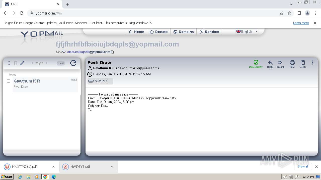
Task: Dismiss the Chrome update notification bar
Action: click(x=315, y=23)
